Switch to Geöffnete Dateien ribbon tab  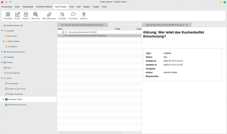tap(44, 7)
